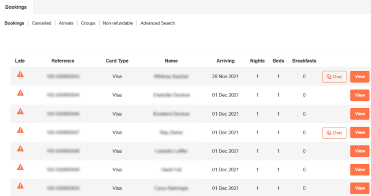371x196 pixels.
Task: Click the Visa cell in Ray's row
Action: coord(117,133)
